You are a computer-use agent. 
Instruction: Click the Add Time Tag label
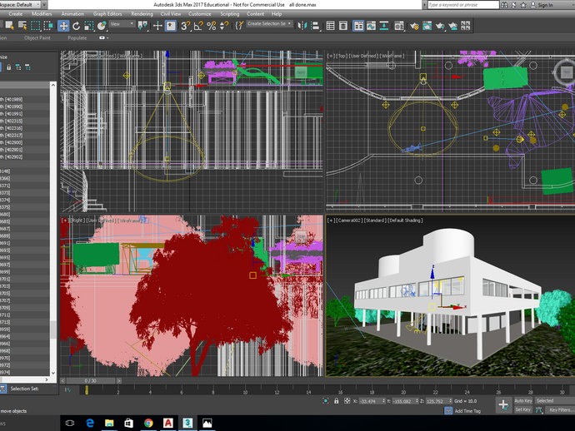(466, 411)
